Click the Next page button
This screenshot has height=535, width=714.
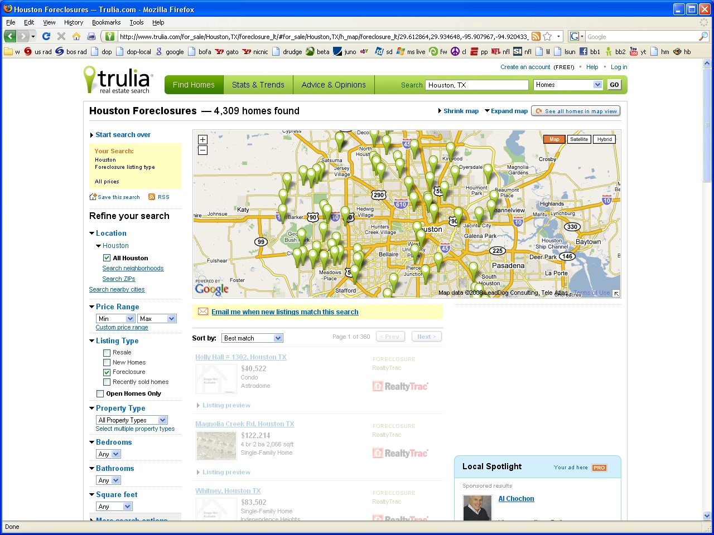click(x=427, y=337)
